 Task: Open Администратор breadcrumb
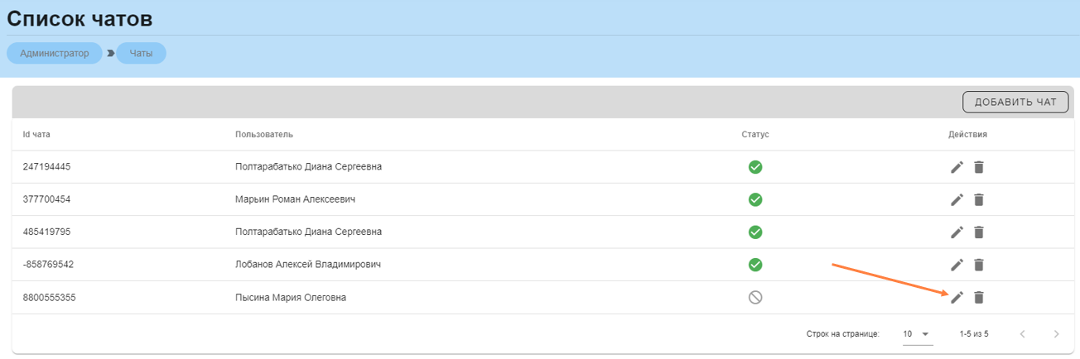[x=55, y=53]
